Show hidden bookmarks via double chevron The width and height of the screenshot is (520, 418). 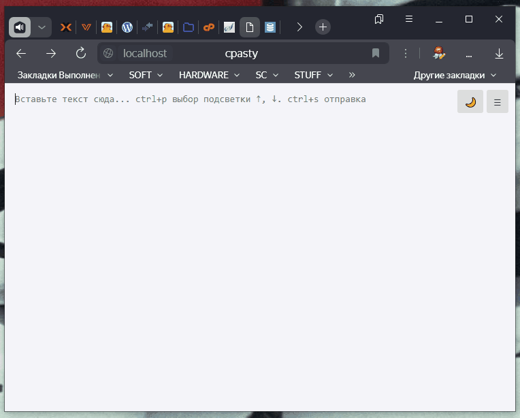coord(352,76)
